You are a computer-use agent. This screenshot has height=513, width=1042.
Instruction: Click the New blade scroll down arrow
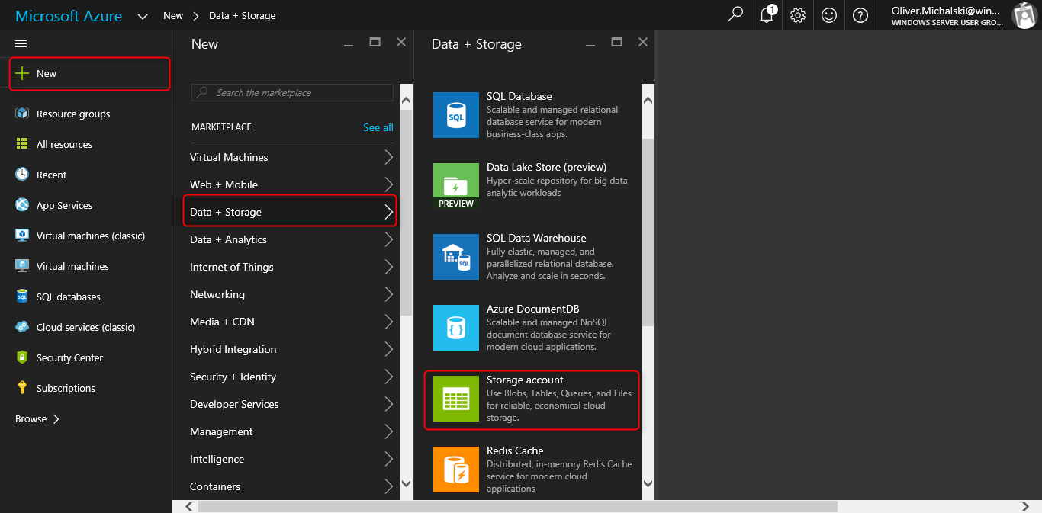pos(406,483)
